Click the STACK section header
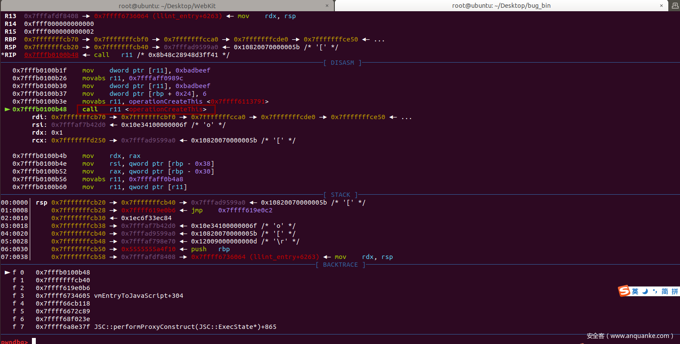Viewport: 680px width, 344px height. tap(340, 195)
